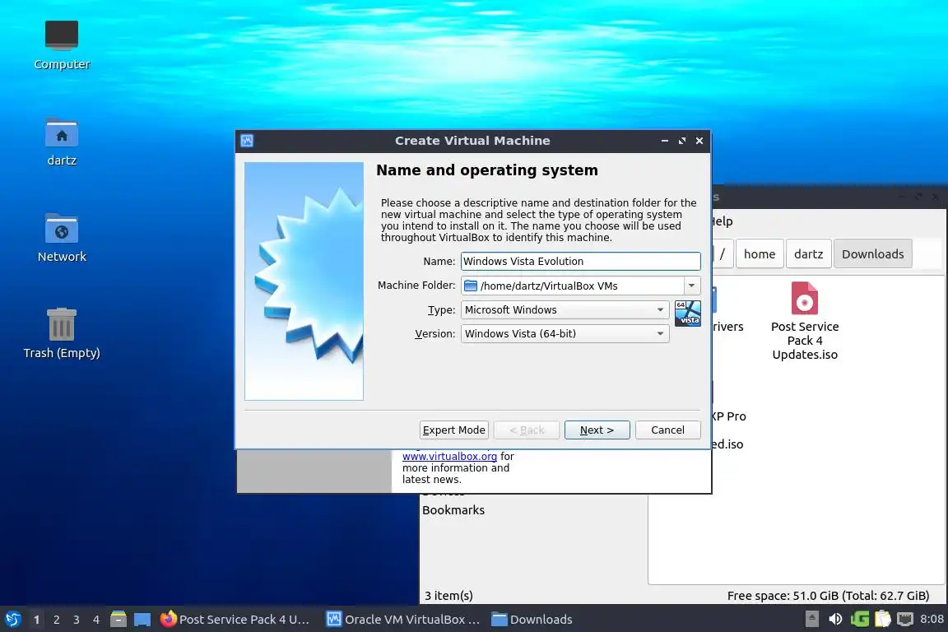
Task: Click Bookmarks in file manager sidebar
Action: (453, 510)
